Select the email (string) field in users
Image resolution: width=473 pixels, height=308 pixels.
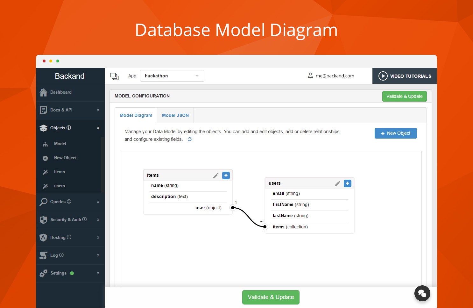pyautogui.click(x=286, y=193)
